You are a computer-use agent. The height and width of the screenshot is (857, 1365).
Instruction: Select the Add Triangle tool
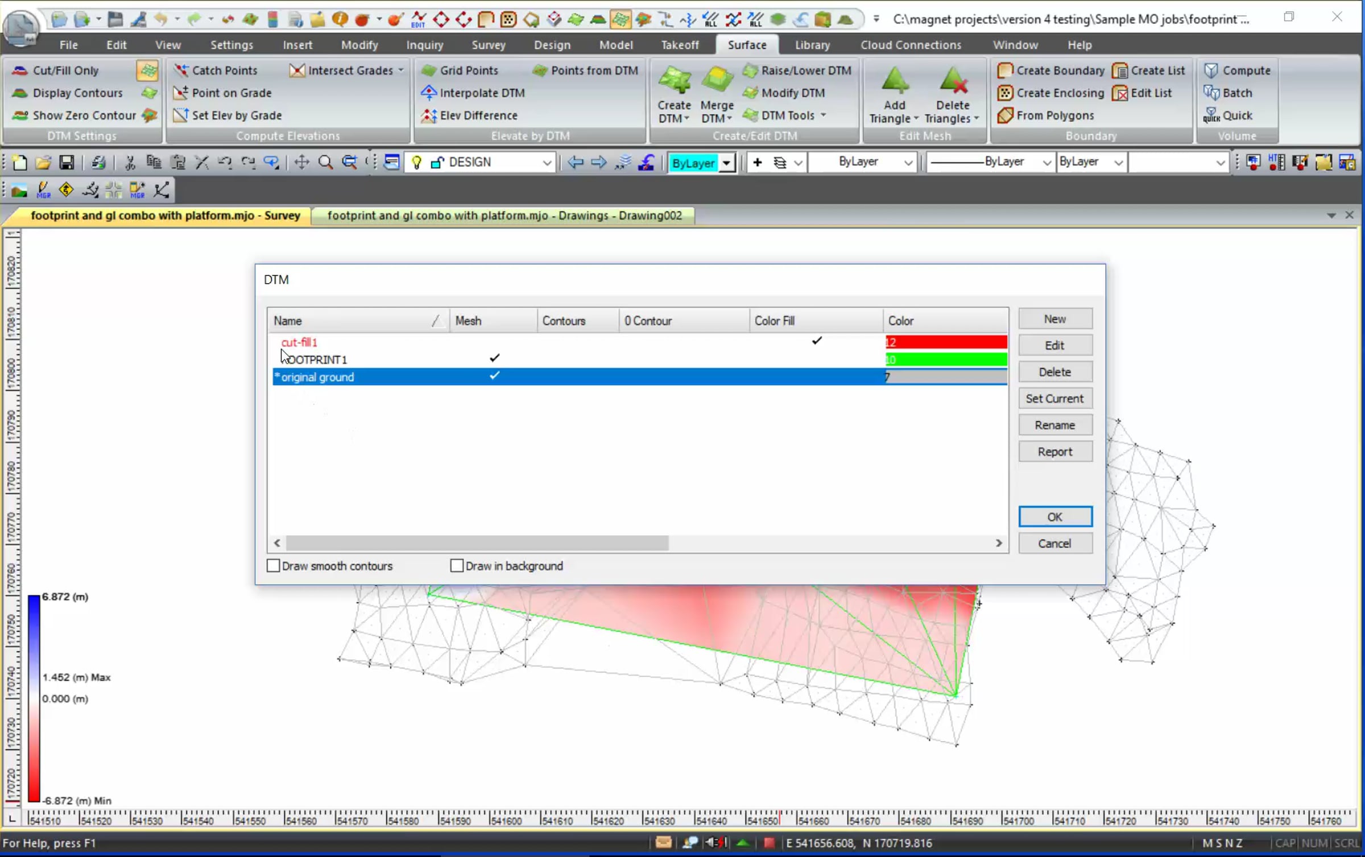click(x=894, y=80)
